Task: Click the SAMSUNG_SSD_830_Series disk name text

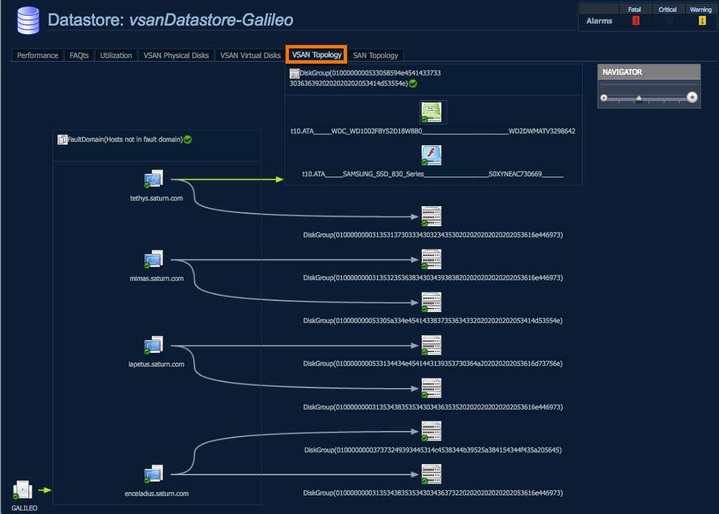Action: tap(433, 174)
